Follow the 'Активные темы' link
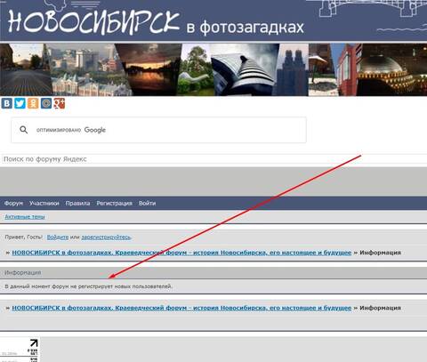 click(x=25, y=217)
